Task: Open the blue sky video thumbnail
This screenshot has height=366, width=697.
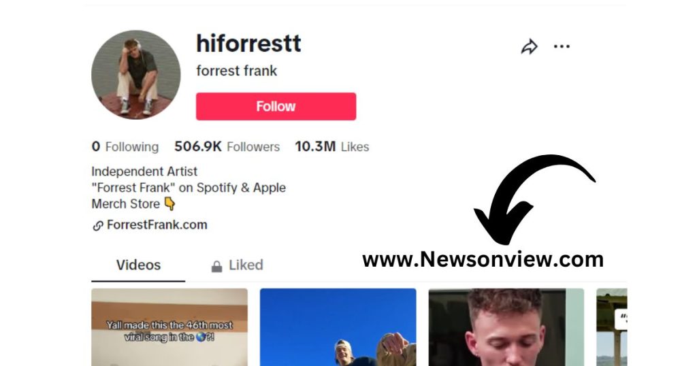Action: pyautogui.click(x=338, y=327)
